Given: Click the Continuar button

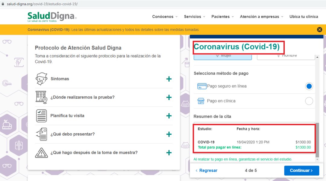Looking at the screenshot, I should tap(302, 170).
